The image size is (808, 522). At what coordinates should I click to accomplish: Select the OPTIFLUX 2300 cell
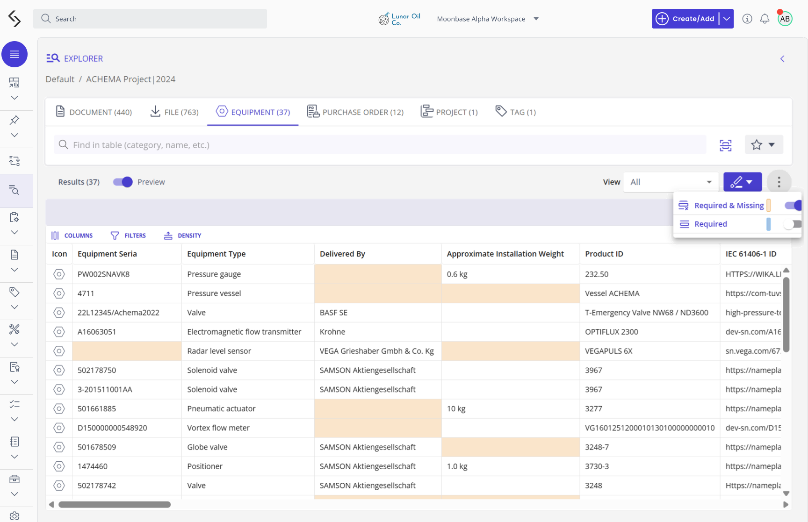click(649, 332)
